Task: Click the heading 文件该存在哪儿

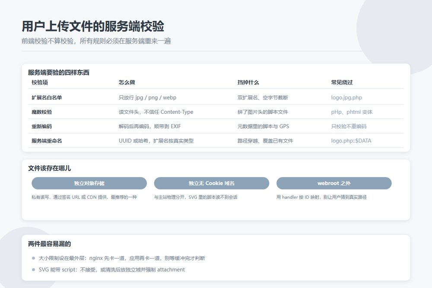Action: point(50,168)
